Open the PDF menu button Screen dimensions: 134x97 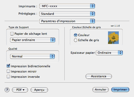[20, 90]
